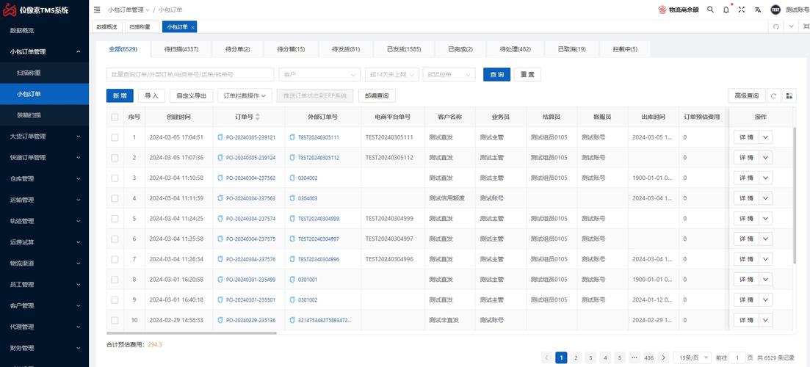The width and height of the screenshot is (810, 367).
Task: Expand row 1 action dropdown arrow
Action: pyautogui.click(x=766, y=137)
